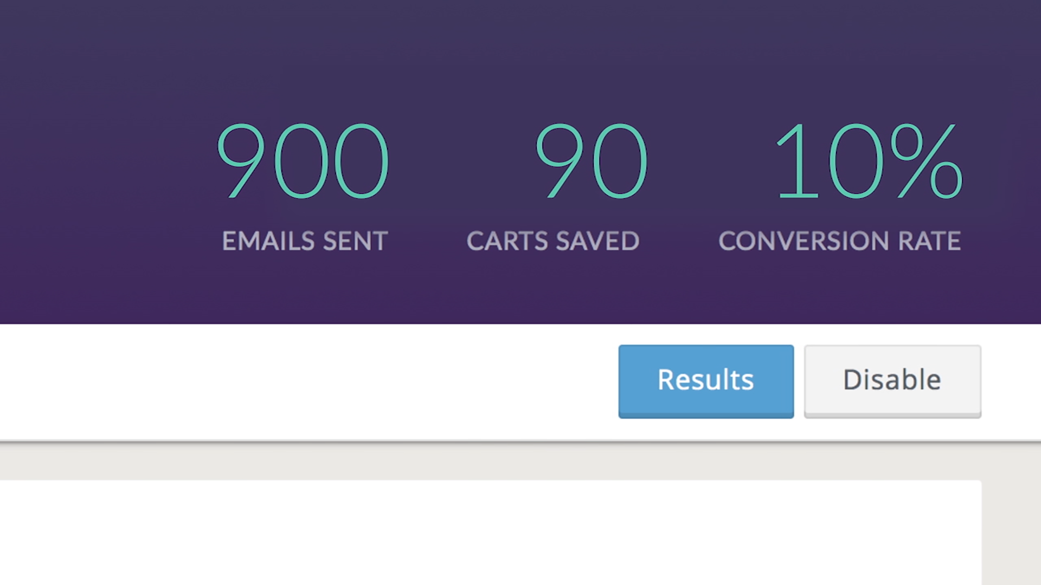Image resolution: width=1041 pixels, height=585 pixels.
Task: Click the percent symbol in 10%
Action: tap(927, 161)
